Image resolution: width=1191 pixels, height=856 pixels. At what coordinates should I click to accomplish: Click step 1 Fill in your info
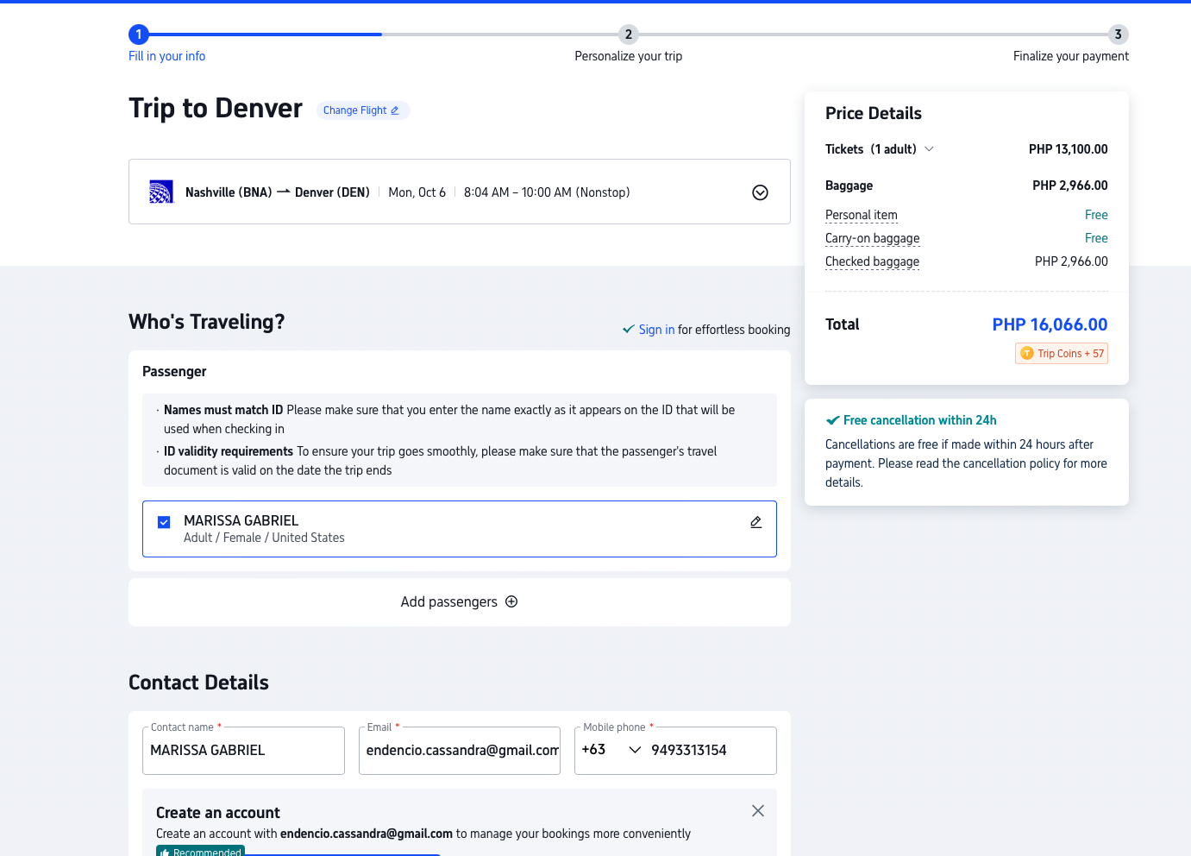(166, 44)
